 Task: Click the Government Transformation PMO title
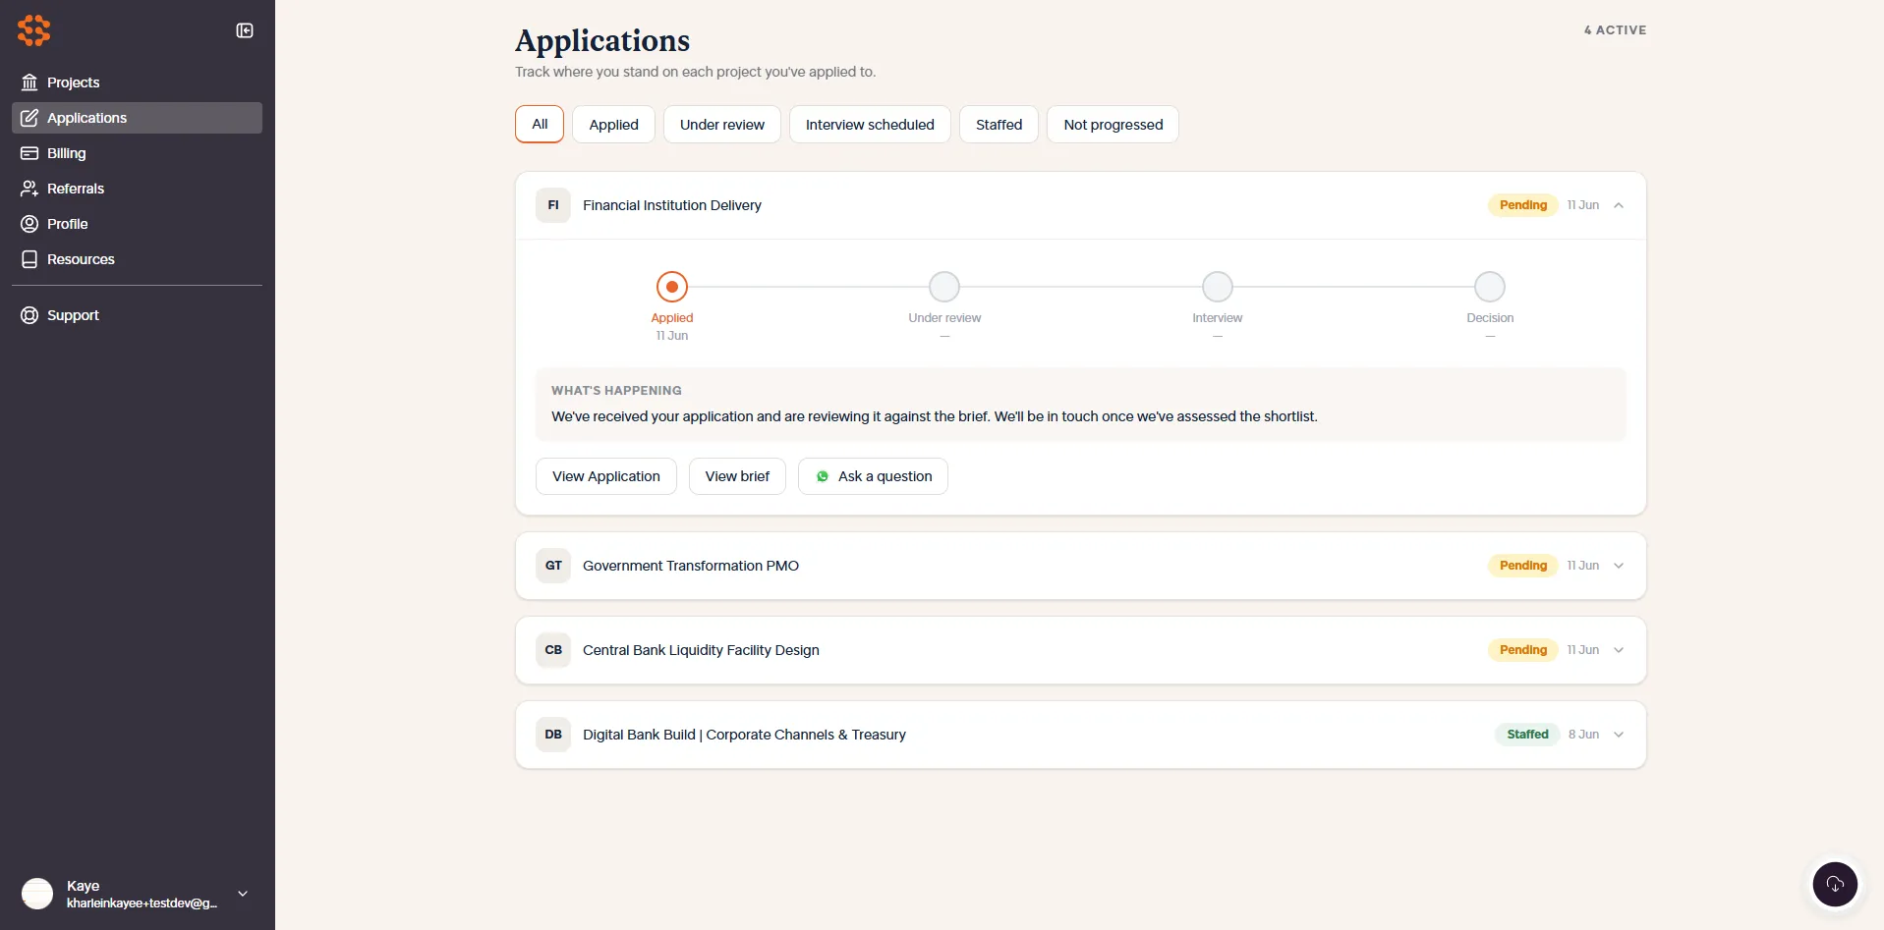click(691, 566)
